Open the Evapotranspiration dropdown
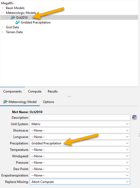 click(80, 175)
